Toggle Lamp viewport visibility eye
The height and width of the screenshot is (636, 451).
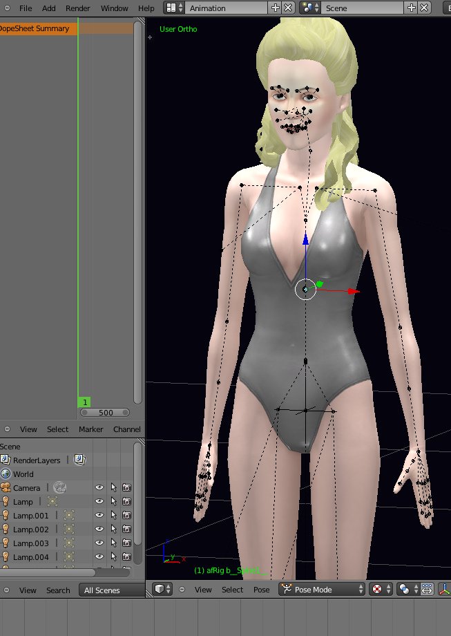[x=99, y=501]
